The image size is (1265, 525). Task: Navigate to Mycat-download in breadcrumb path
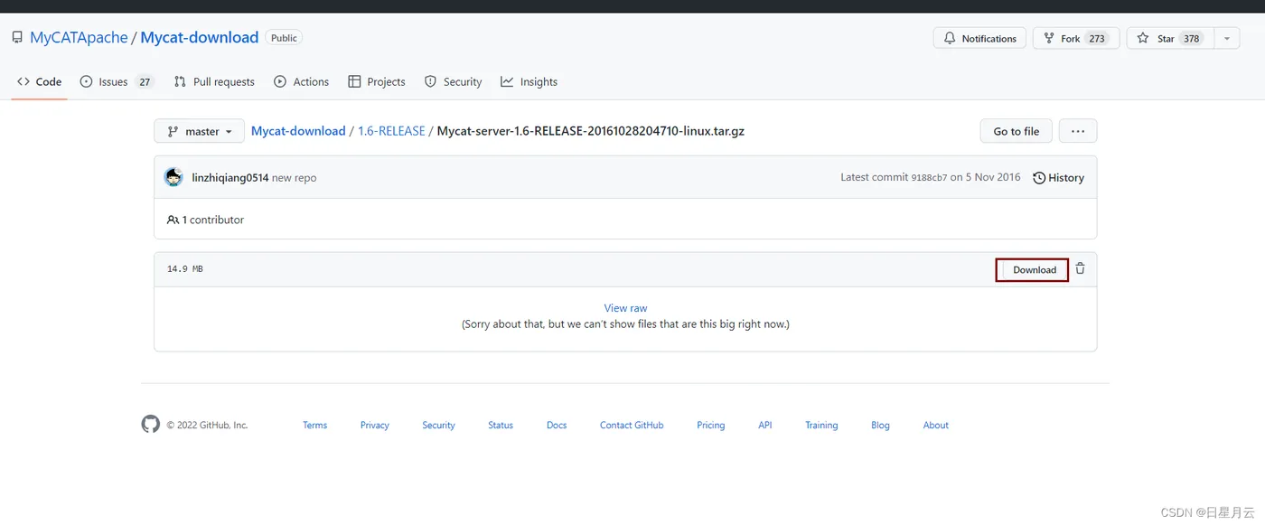coord(298,131)
